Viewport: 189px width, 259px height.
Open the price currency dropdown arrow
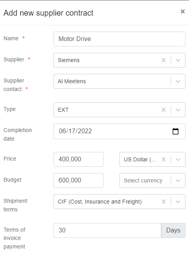click(178, 159)
